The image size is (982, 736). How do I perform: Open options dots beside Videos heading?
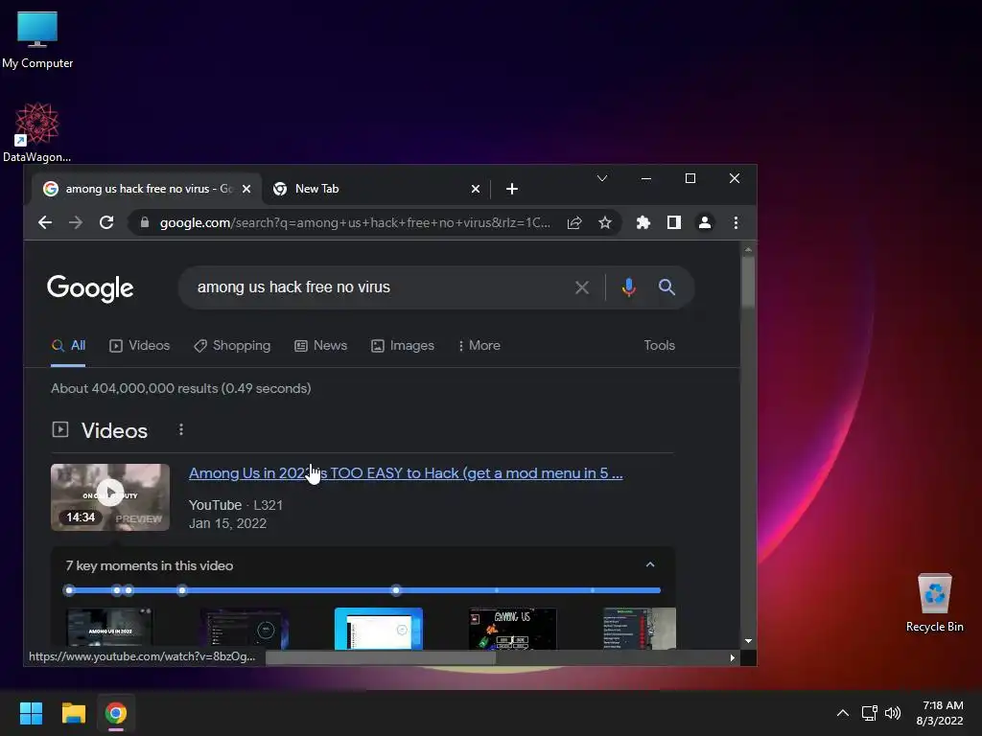coord(181,429)
